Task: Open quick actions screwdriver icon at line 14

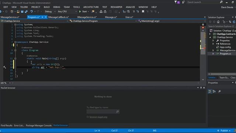Action: (5, 67)
